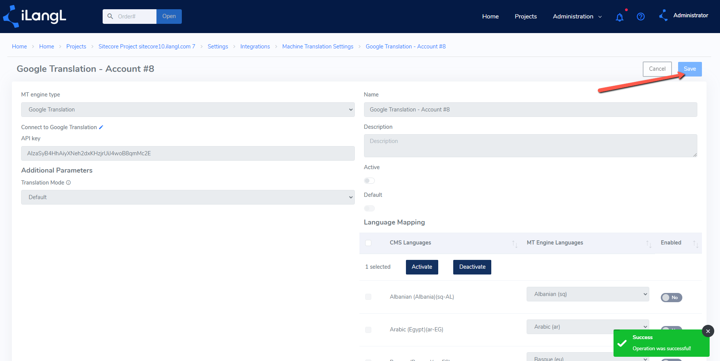Click second Home breadcrumb link
The image size is (720, 361).
pyautogui.click(x=47, y=47)
